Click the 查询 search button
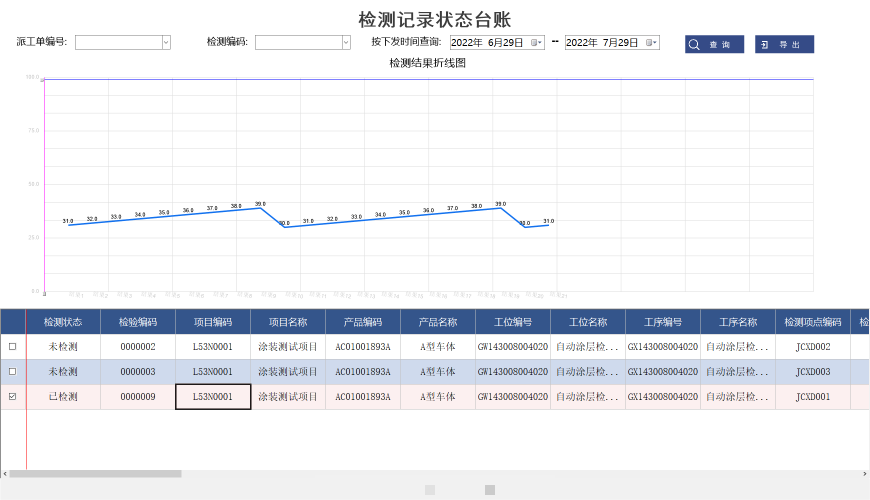 pyautogui.click(x=714, y=44)
